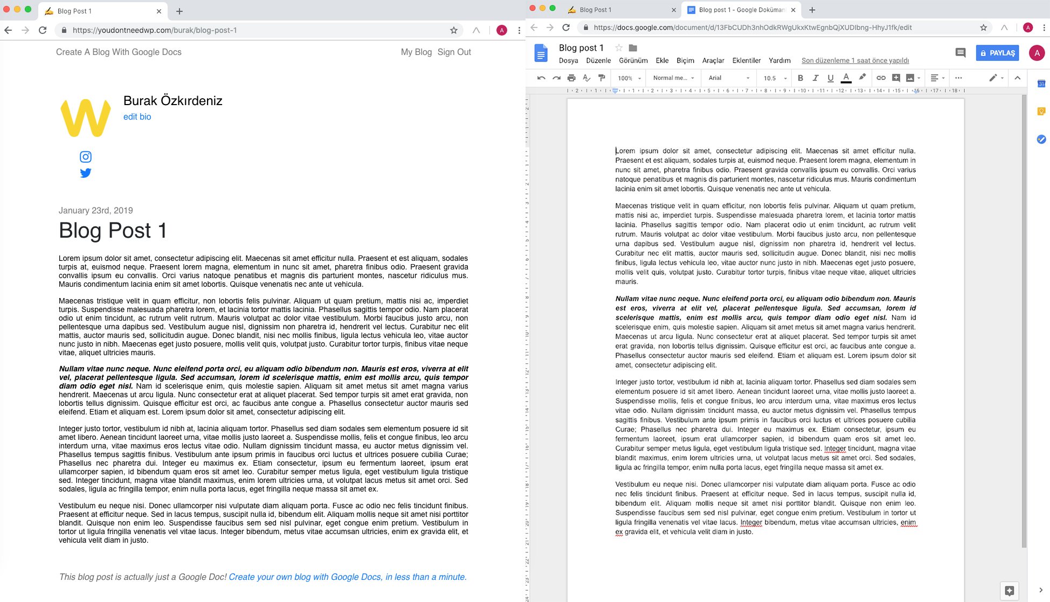Toggle bold formatting
Image resolution: width=1050 pixels, height=602 pixels.
tap(800, 78)
